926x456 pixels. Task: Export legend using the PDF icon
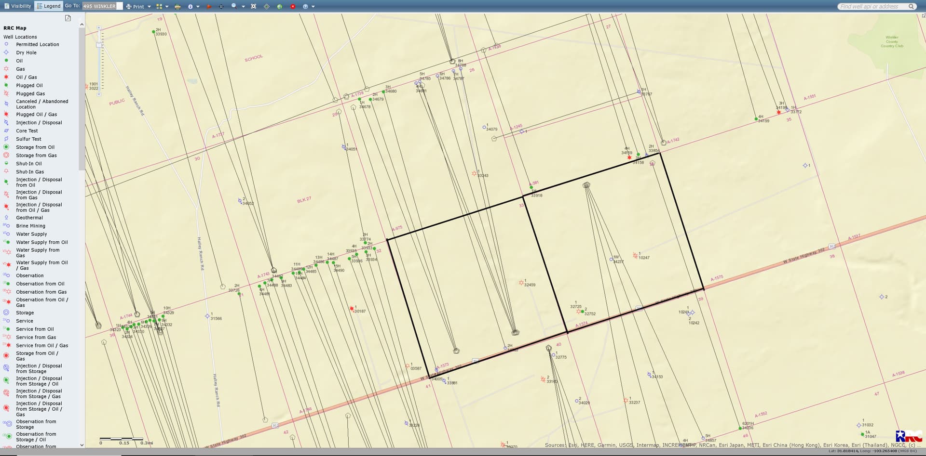pyautogui.click(x=68, y=18)
